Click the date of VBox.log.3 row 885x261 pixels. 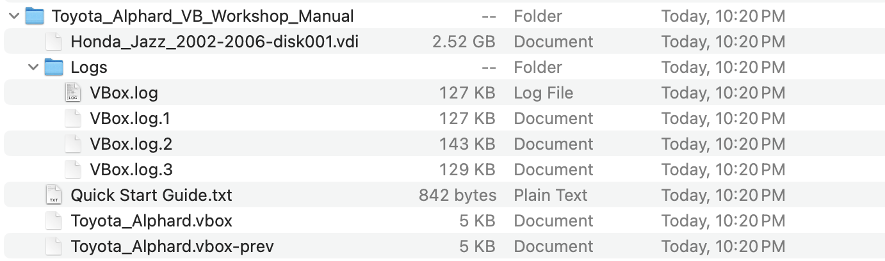coord(723,170)
